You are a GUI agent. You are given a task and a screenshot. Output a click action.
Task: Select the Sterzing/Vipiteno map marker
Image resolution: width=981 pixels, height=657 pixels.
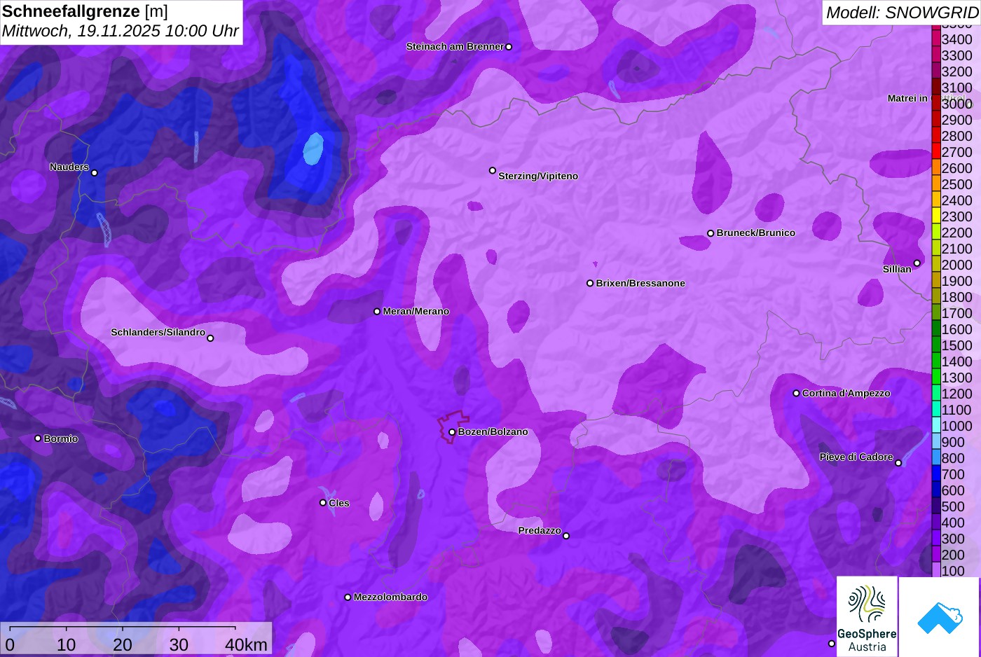point(493,170)
